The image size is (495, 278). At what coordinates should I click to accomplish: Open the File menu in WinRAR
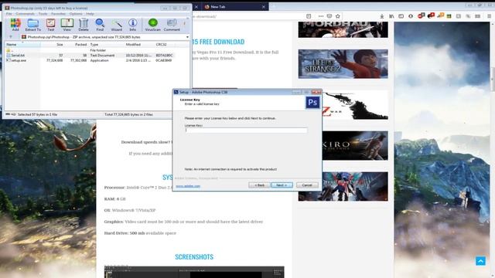pyautogui.click(x=9, y=14)
